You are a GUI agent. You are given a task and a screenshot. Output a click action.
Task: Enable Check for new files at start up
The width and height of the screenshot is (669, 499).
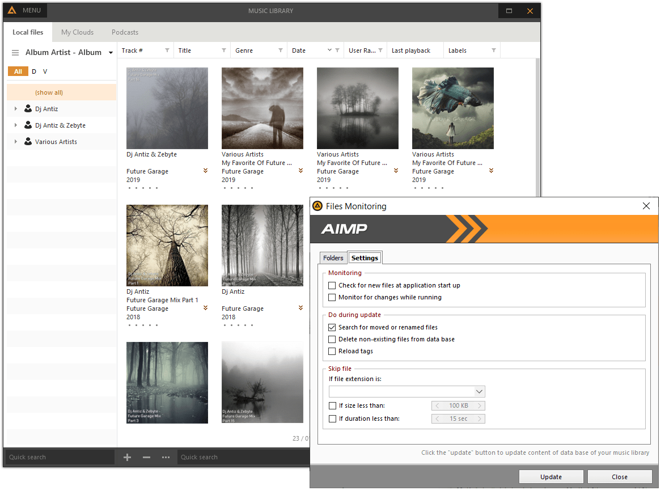click(332, 285)
